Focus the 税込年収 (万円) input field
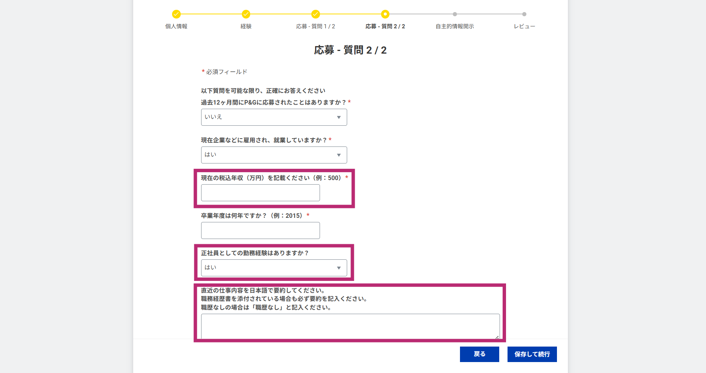The width and height of the screenshot is (706, 373). 260,193
